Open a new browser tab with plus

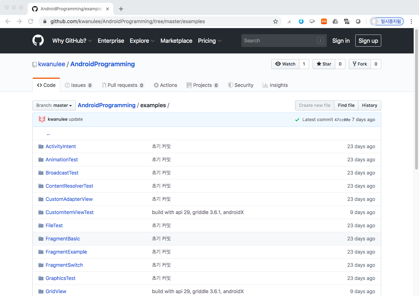(x=121, y=9)
